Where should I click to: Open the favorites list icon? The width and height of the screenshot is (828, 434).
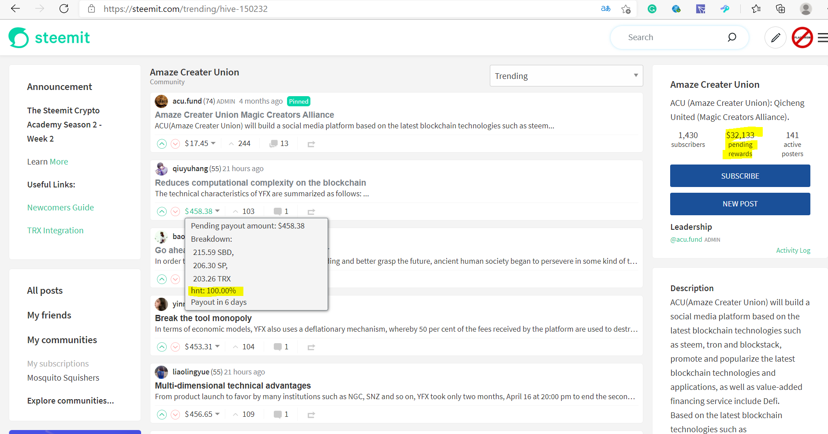[756, 9]
